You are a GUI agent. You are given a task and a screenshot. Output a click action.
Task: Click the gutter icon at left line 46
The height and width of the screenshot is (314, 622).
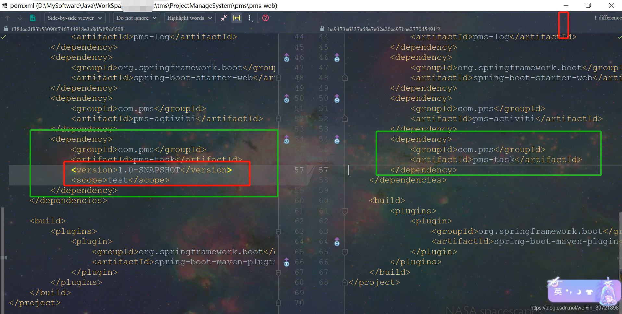[x=287, y=57]
